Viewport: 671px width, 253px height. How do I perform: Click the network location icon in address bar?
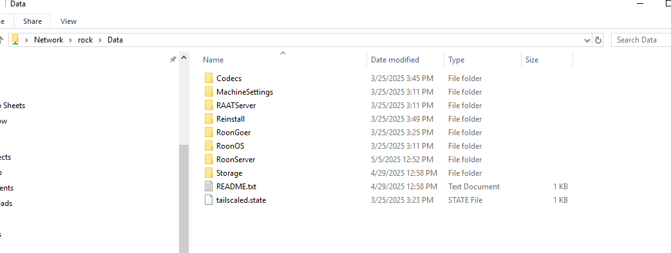tap(16, 40)
